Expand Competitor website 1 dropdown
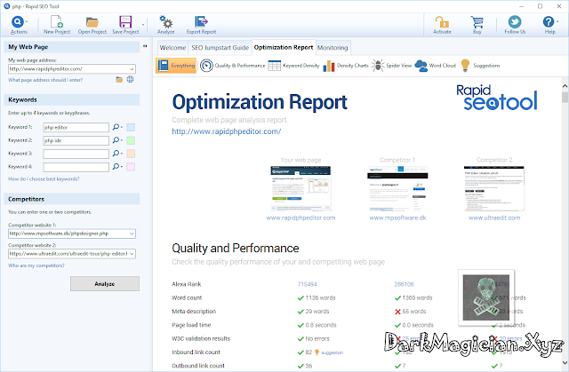This screenshot has height=372, width=569. click(x=132, y=233)
